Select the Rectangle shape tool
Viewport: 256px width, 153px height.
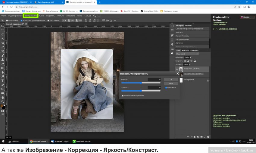pos(3,93)
